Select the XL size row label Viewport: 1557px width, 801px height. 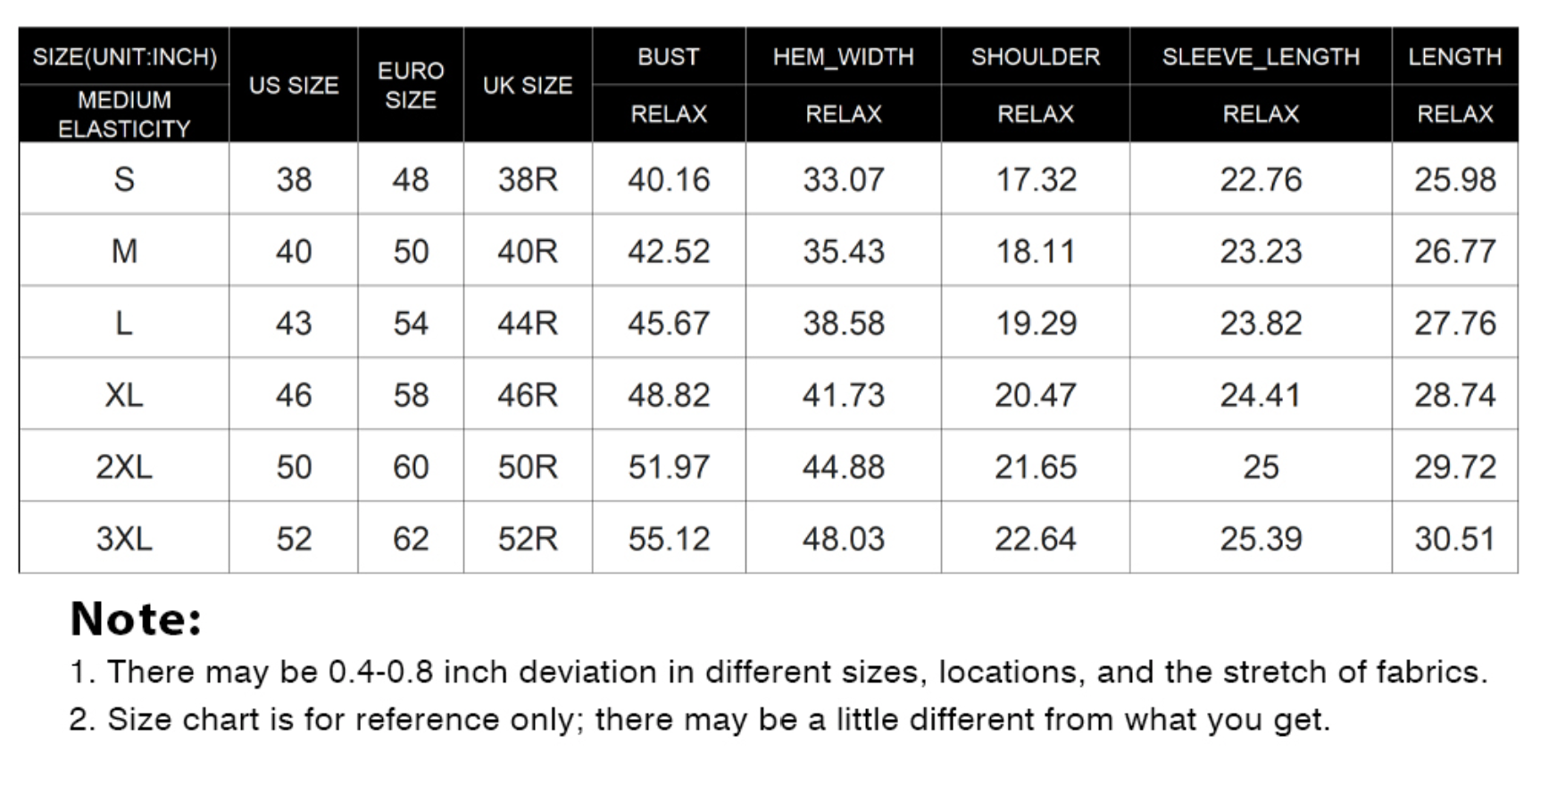tap(124, 395)
